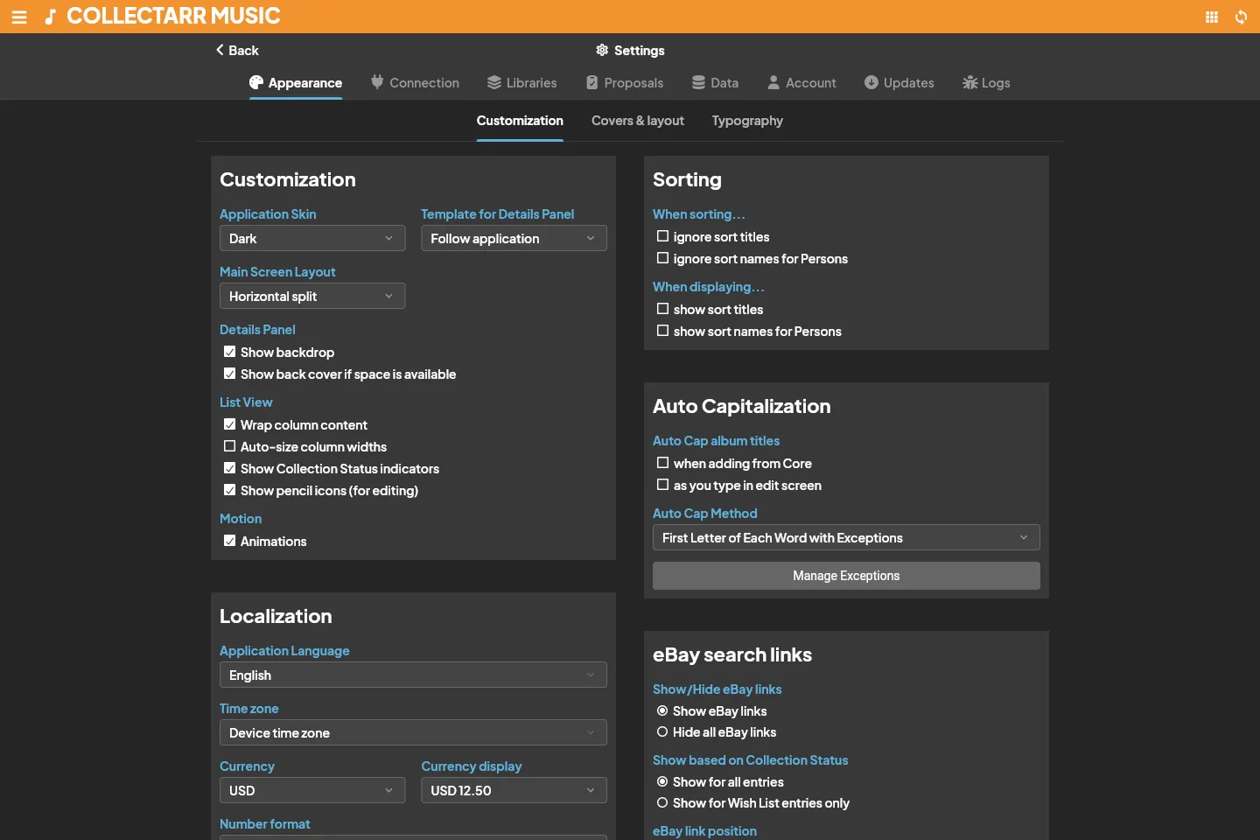Click the Back chevron arrow
Screen dimensions: 1260x840
(220, 50)
